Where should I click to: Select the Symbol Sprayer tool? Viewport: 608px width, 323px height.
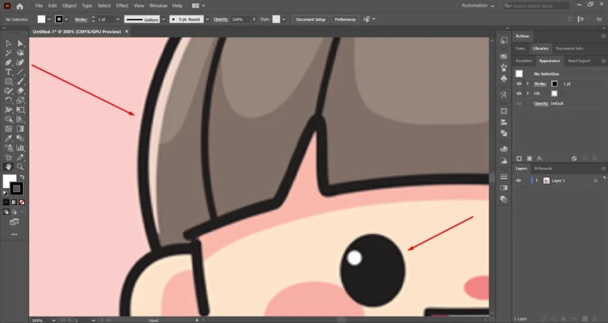click(8, 148)
